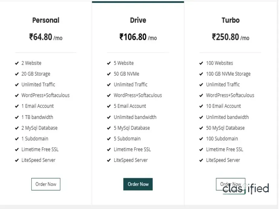This screenshot has height=209, width=279.
Task: Open Order Now for the Turbo plan
Action: pyautogui.click(x=230, y=184)
